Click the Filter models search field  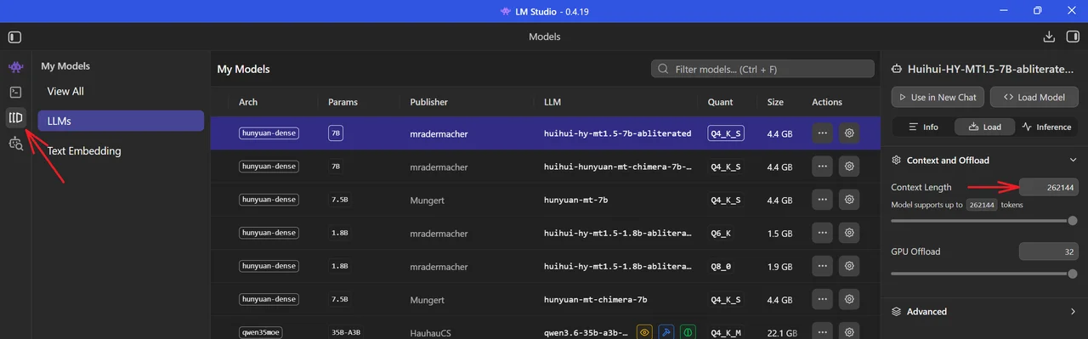click(x=762, y=69)
